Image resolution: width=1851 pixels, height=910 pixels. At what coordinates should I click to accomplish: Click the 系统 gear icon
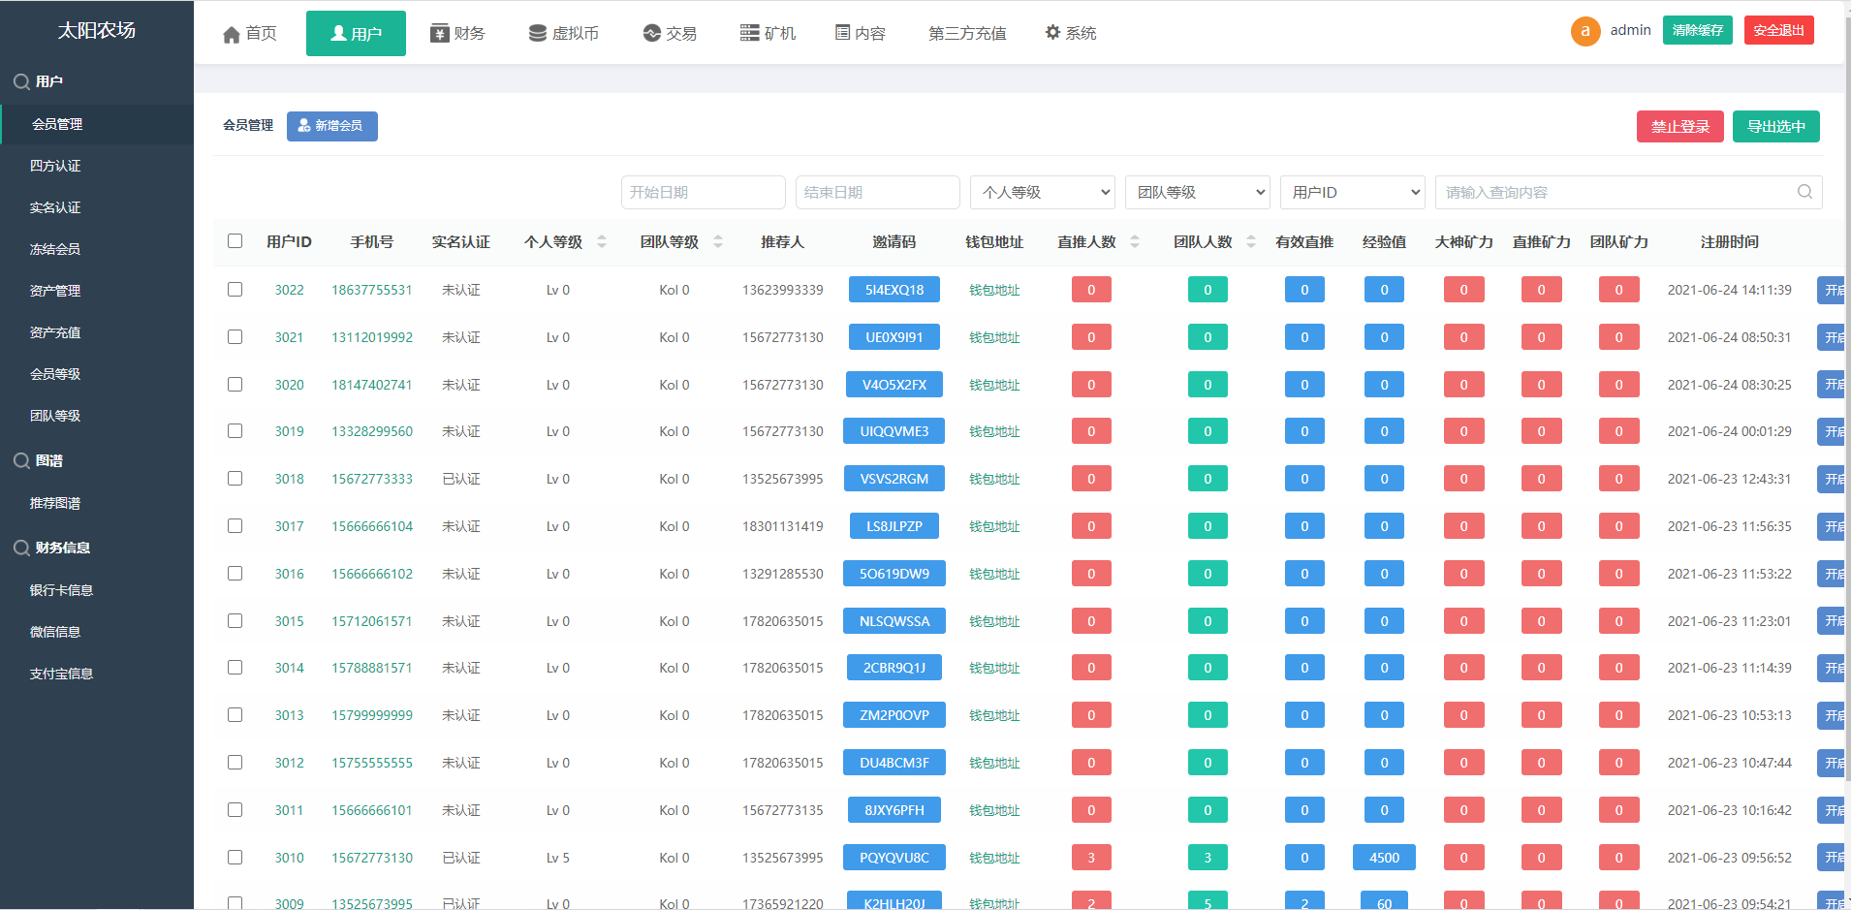click(1052, 33)
